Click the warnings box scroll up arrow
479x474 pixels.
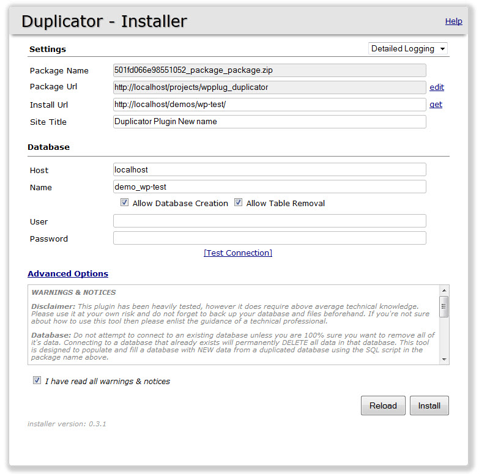pyautogui.click(x=444, y=291)
